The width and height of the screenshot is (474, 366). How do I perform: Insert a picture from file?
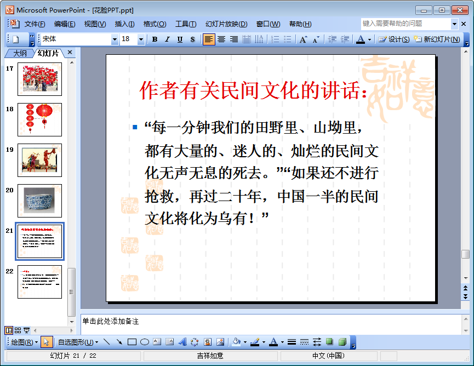220,342
